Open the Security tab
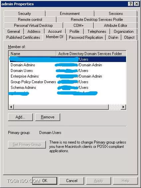141x188 pixels. coord(24,13)
